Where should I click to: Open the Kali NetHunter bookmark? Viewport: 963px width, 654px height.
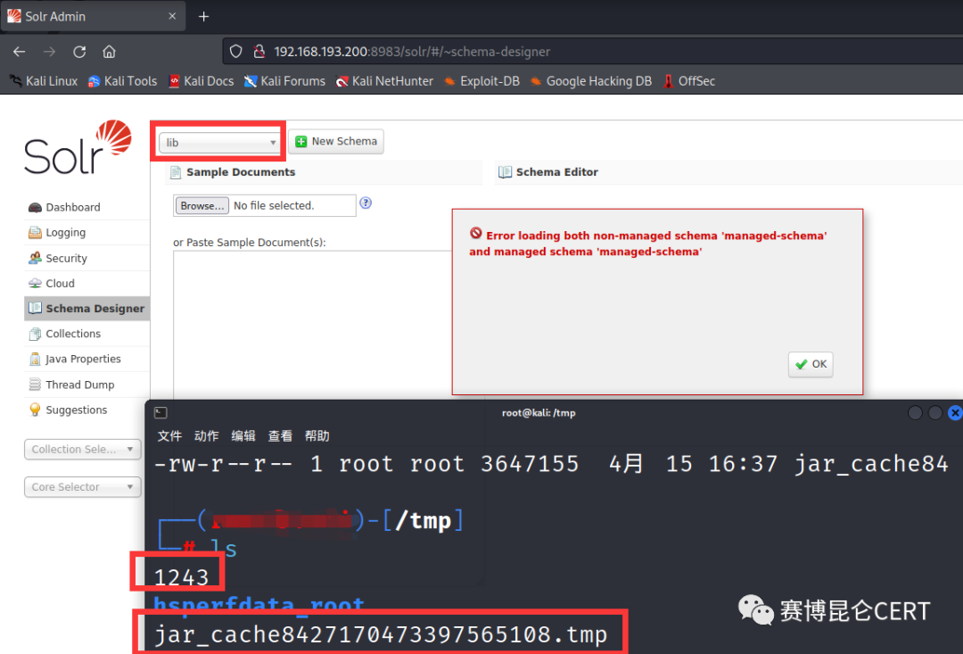tap(384, 81)
